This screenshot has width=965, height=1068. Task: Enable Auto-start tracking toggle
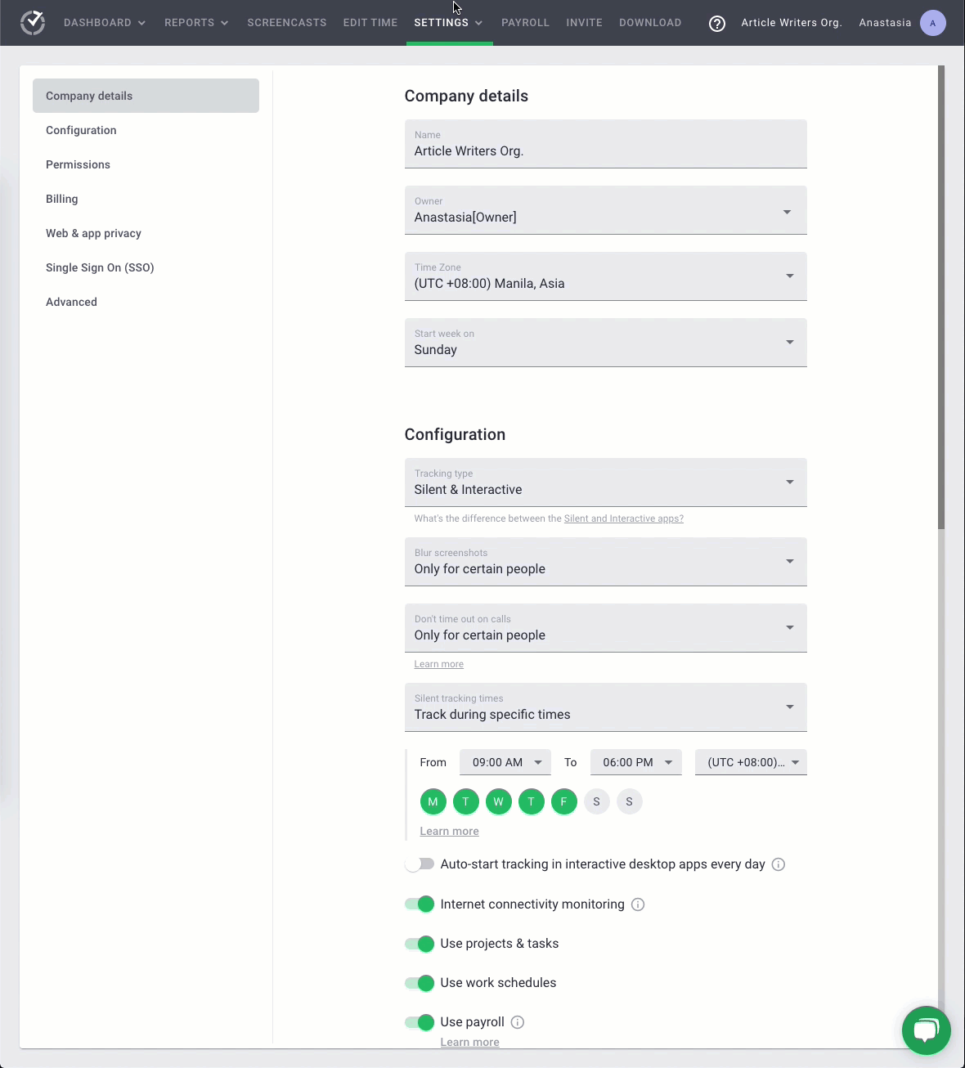click(x=420, y=864)
